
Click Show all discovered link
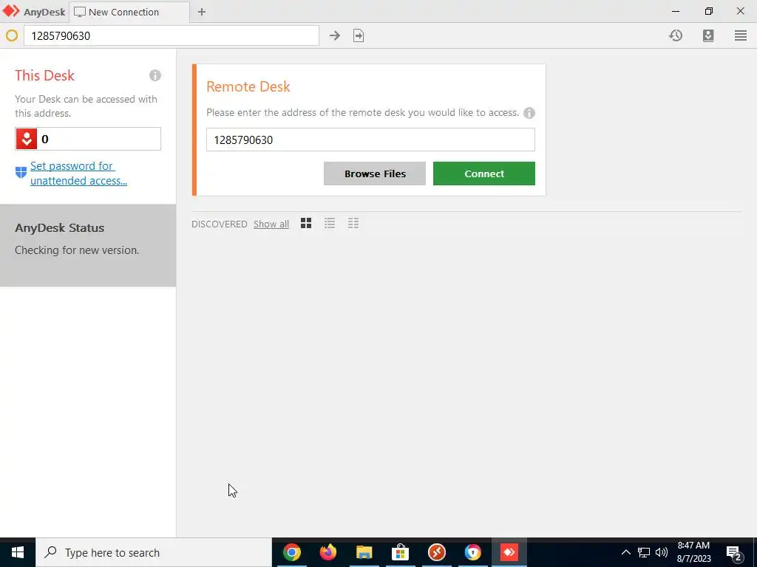(271, 224)
